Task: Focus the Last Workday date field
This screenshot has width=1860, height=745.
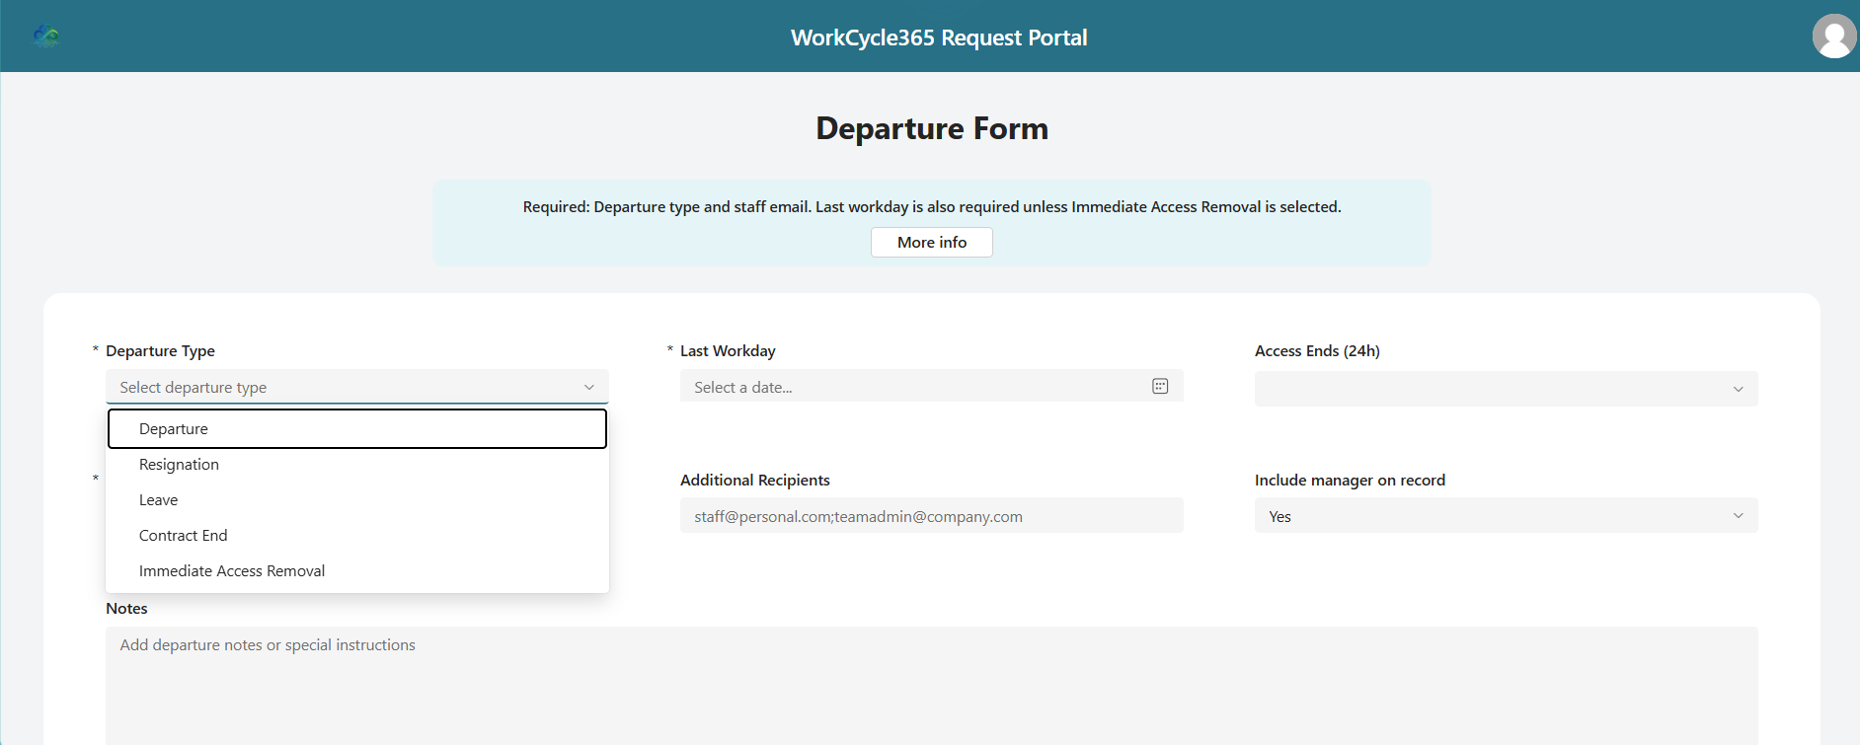Action: [931, 387]
